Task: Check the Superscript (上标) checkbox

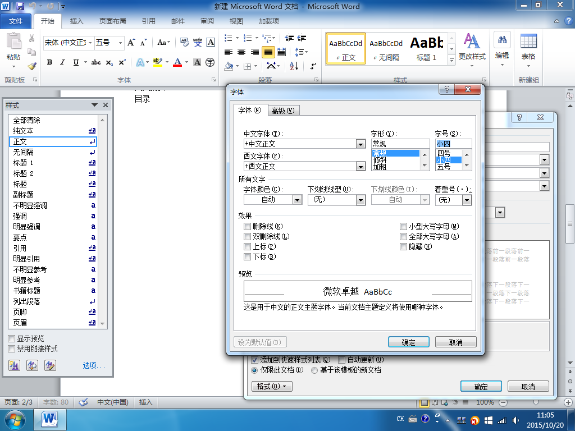Action: [x=248, y=247]
